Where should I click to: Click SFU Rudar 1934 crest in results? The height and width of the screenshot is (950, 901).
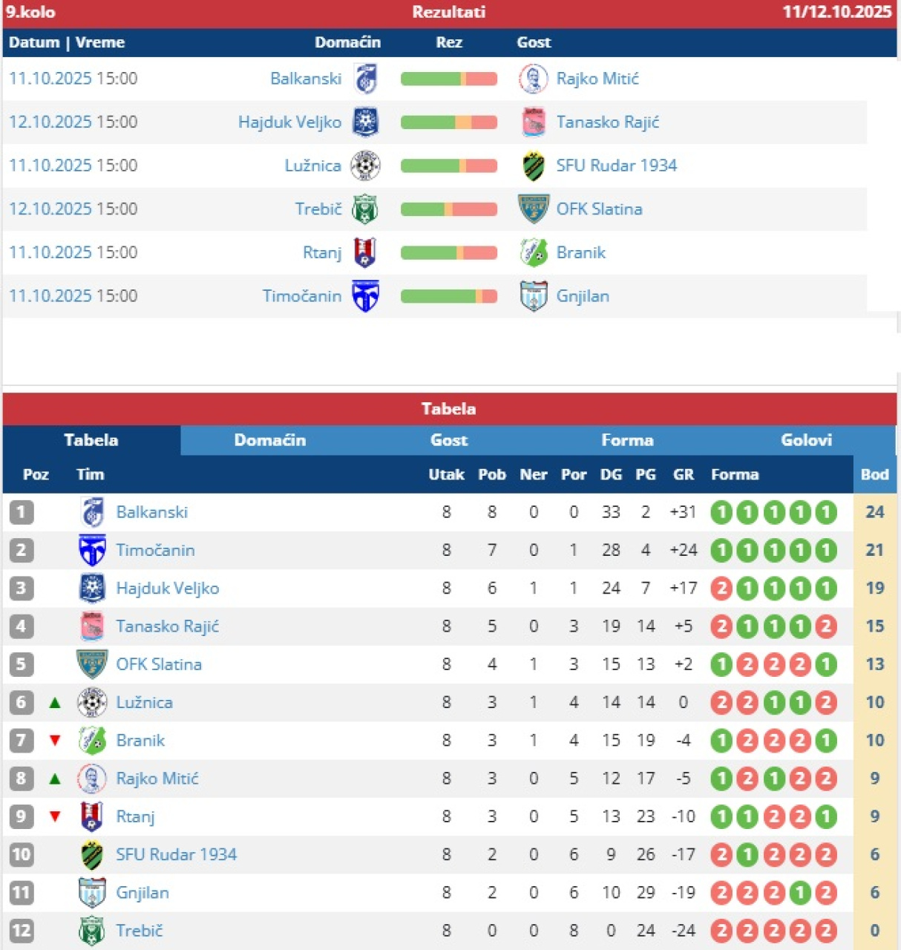pyautogui.click(x=534, y=166)
